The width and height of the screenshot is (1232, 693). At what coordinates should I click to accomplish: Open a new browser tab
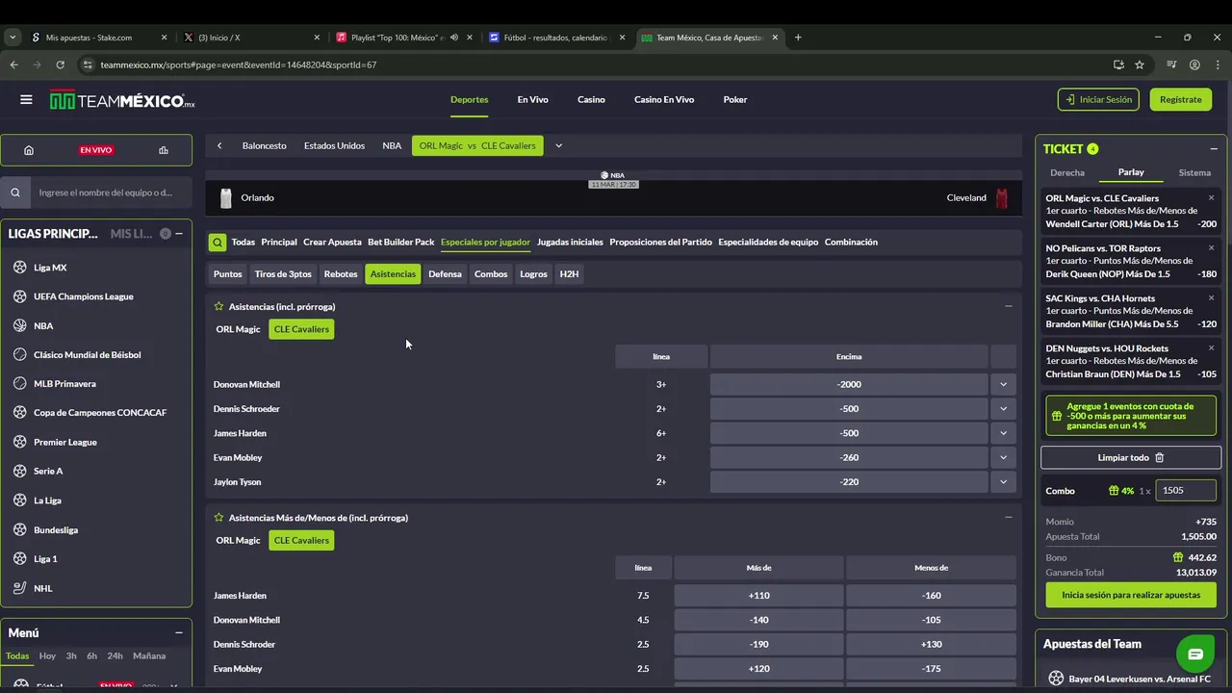pyautogui.click(x=798, y=38)
